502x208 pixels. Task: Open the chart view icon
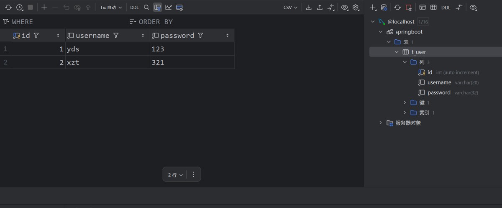click(x=168, y=8)
